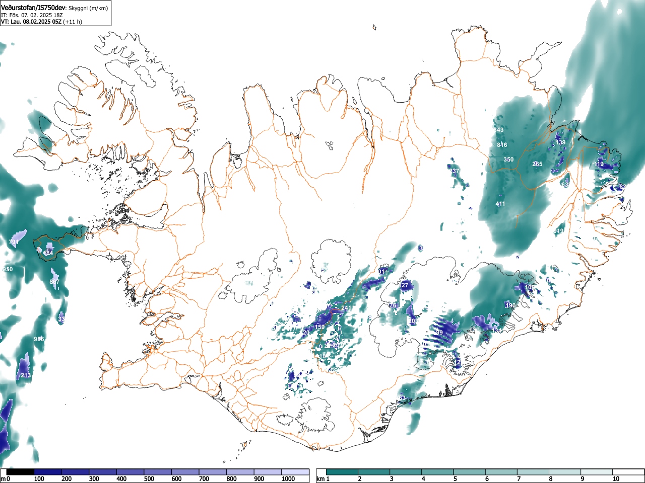Image resolution: width=645 pixels, height=483 pixels.
Task: Click the '109' visibility value in the southeast
Action: point(530,287)
